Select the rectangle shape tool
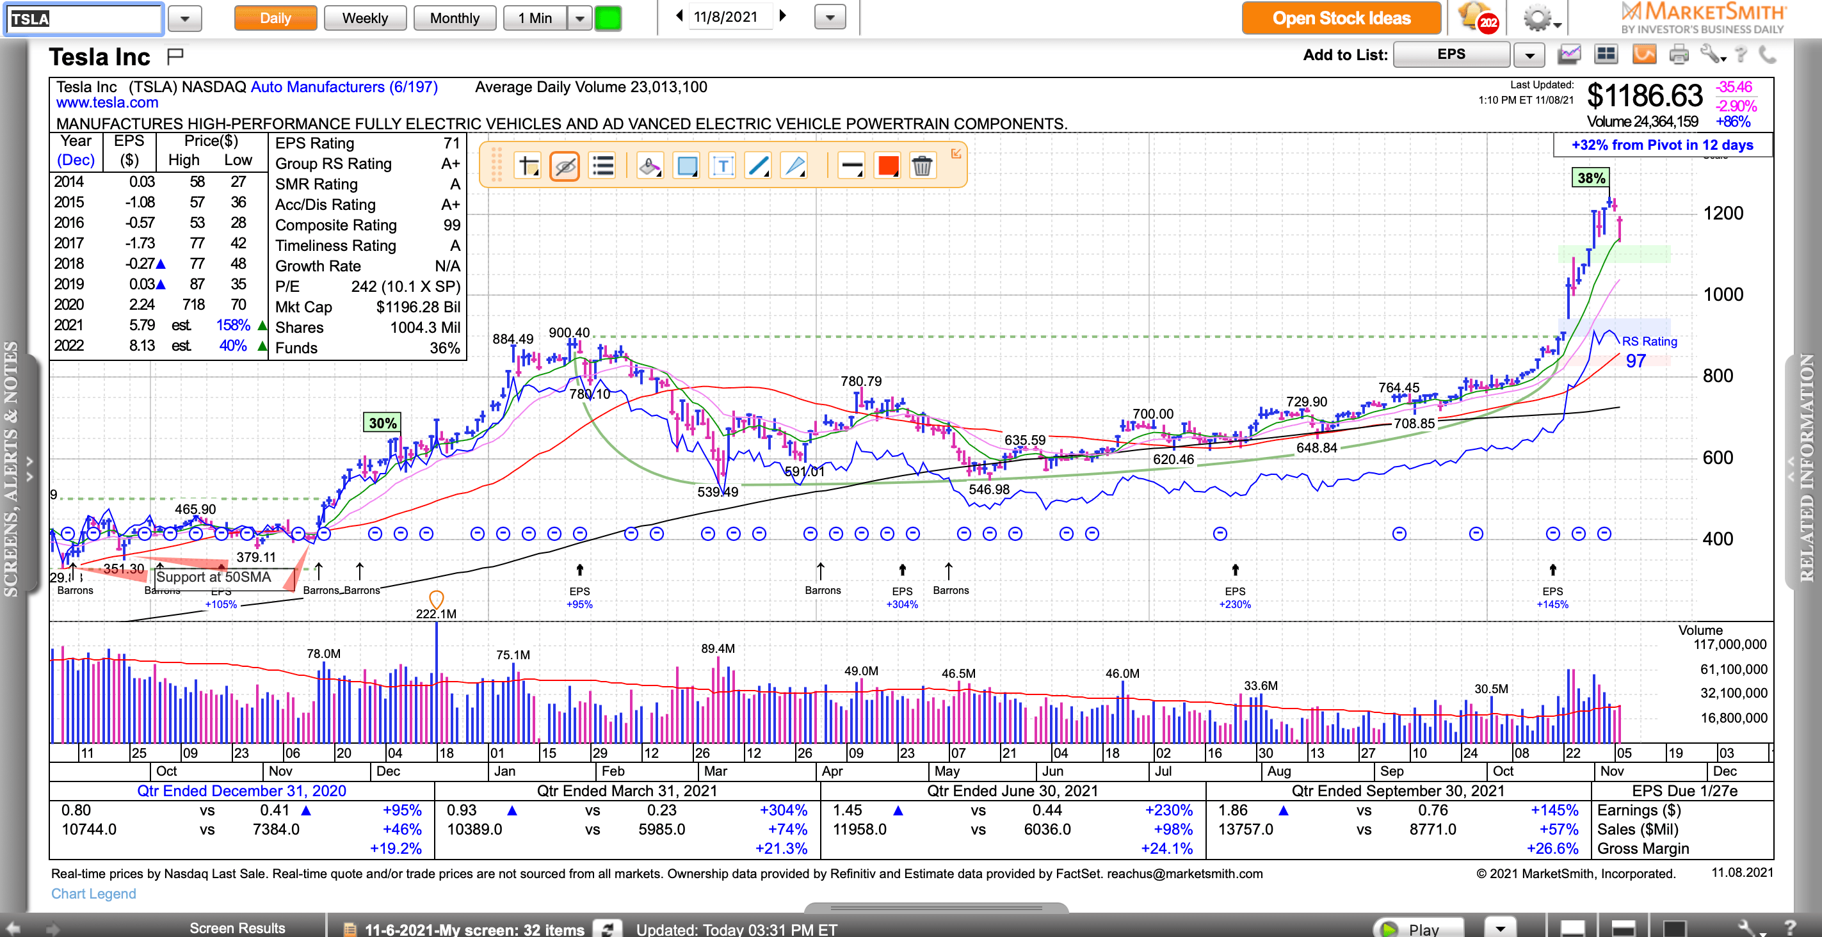This screenshot has width=1822, height=937. pos(686,167)
